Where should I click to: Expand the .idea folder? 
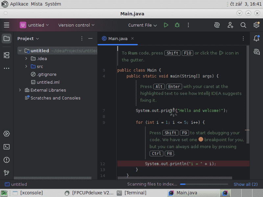pyautogui.click(x=26, y=58)
